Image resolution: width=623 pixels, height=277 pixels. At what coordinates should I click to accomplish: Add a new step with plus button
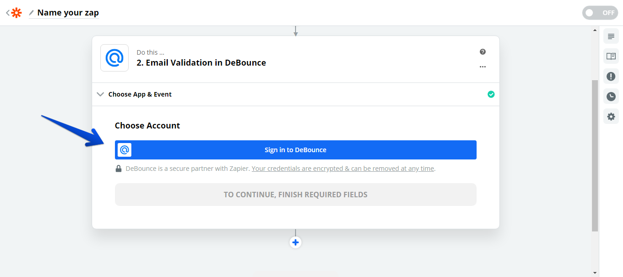tap(296, 242)
